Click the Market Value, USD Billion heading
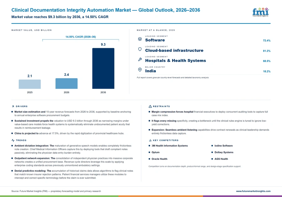This screenshot has height=197, width=282. click(31, 30)
